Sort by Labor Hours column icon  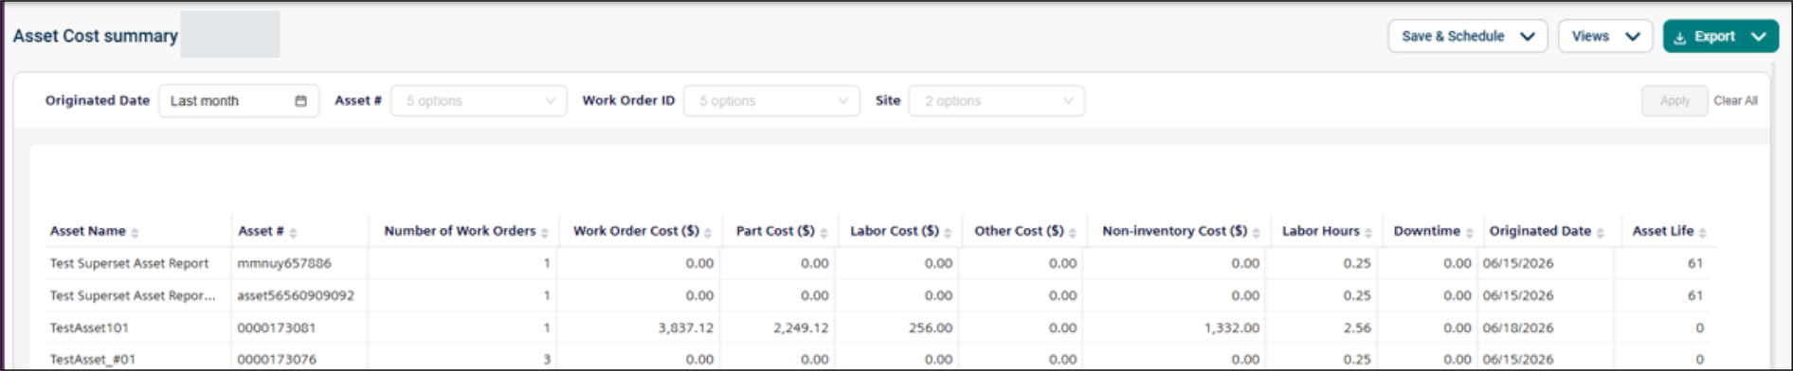tap(1368, 233)
